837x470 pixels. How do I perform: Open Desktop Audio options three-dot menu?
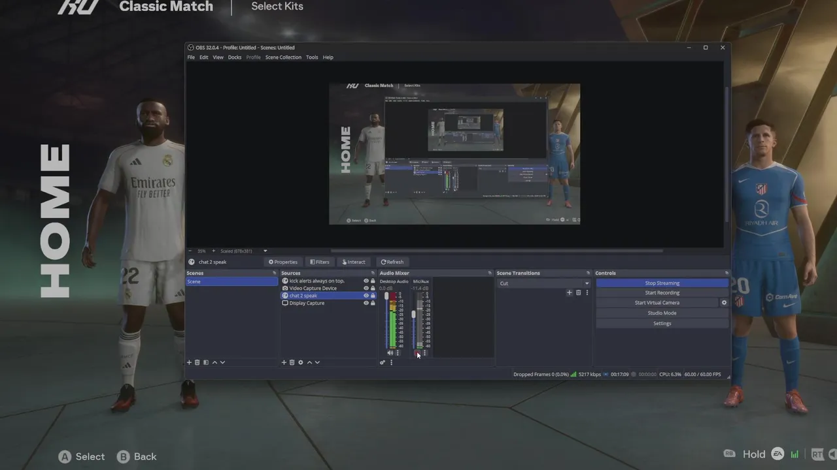(398, 353)
